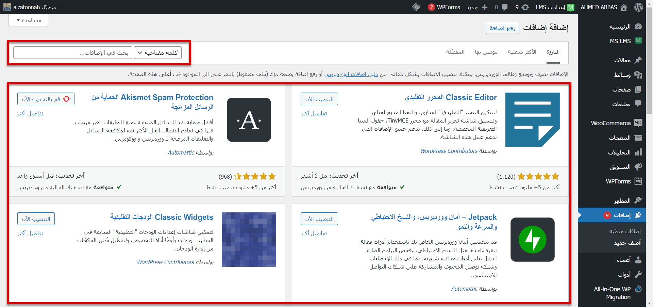This screenshot has height=307, width=653.
Task: Install Classic Editor plugin now
Action: pos(319,99)
